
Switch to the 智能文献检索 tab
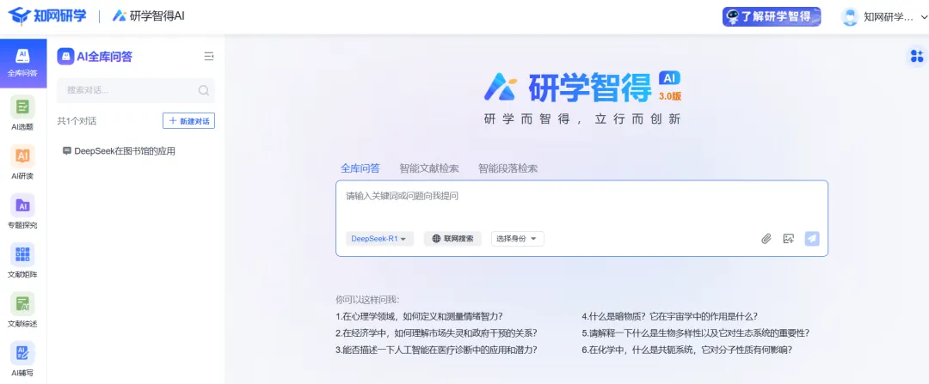(429, 168)
